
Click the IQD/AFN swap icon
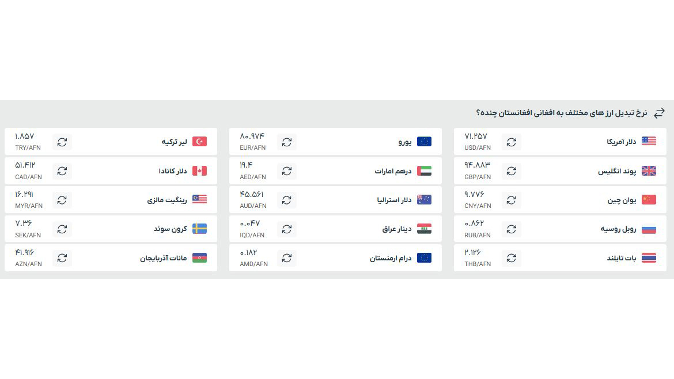coord(287,229)
